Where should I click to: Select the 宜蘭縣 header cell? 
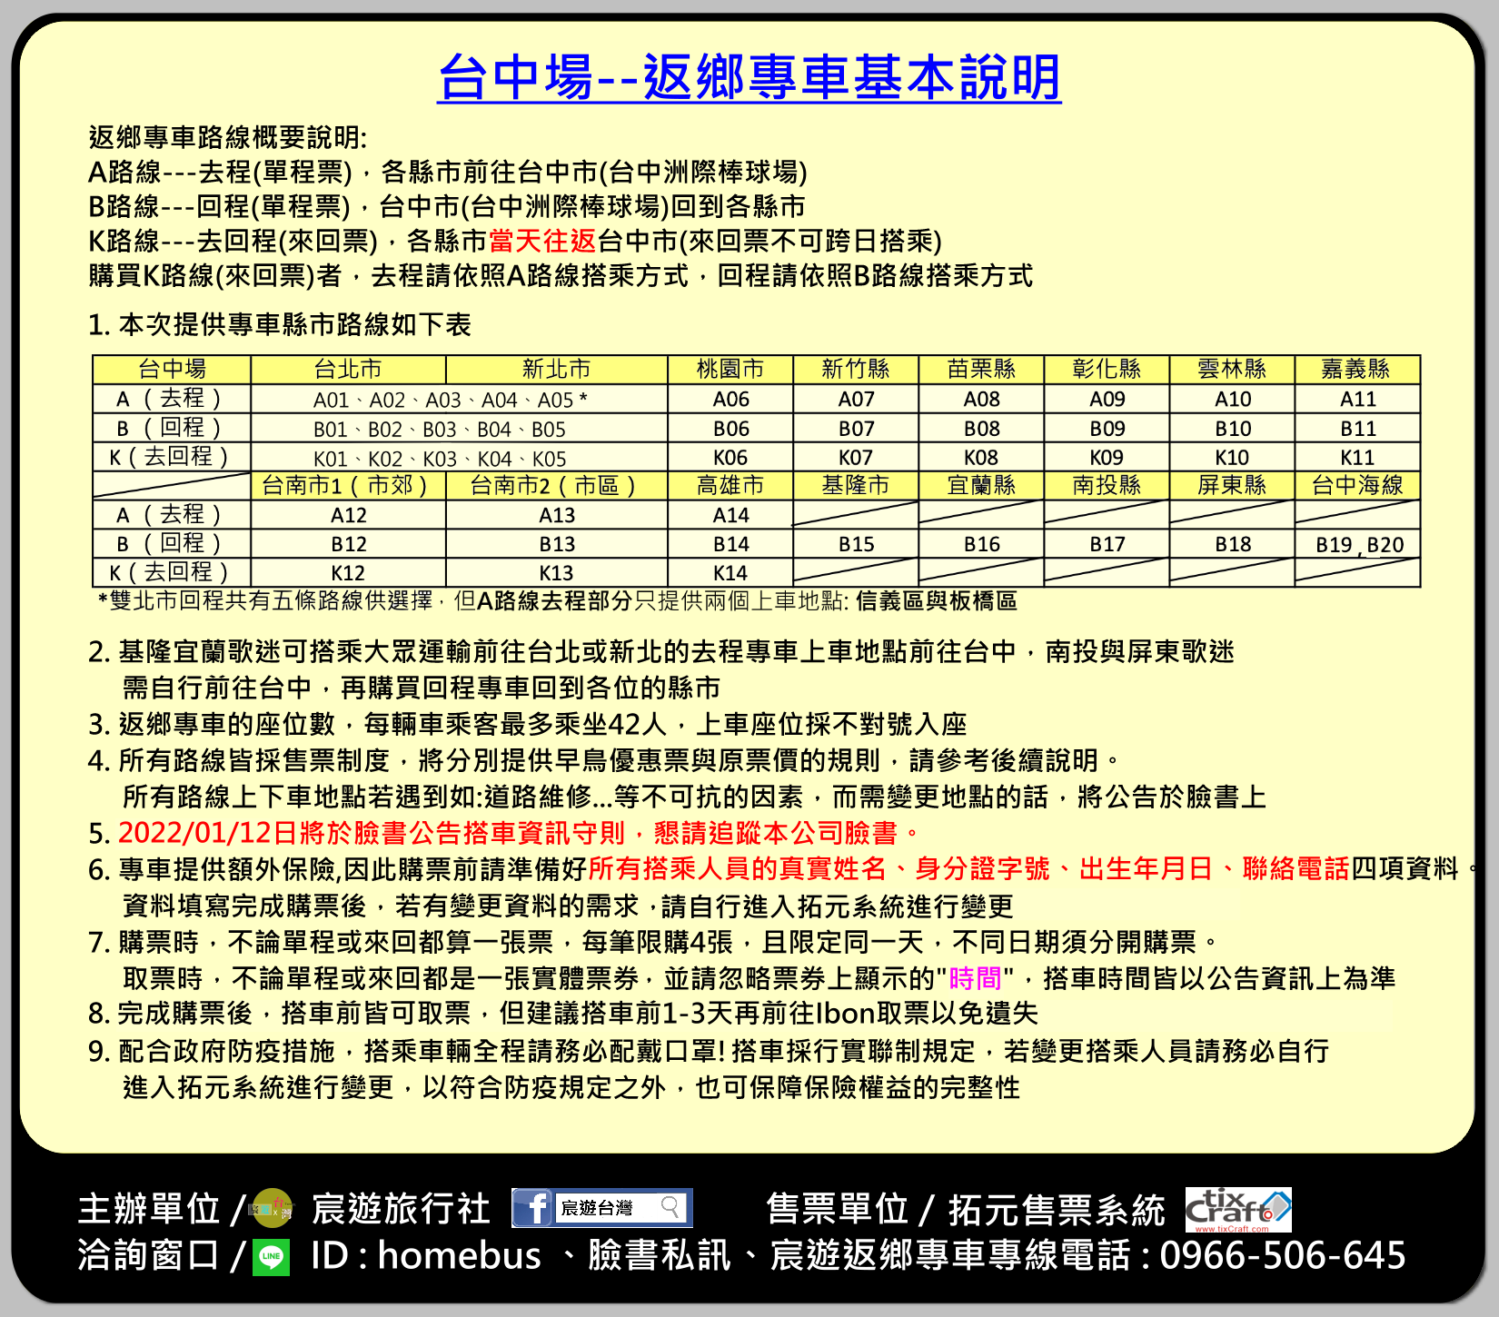pos(981,486)
